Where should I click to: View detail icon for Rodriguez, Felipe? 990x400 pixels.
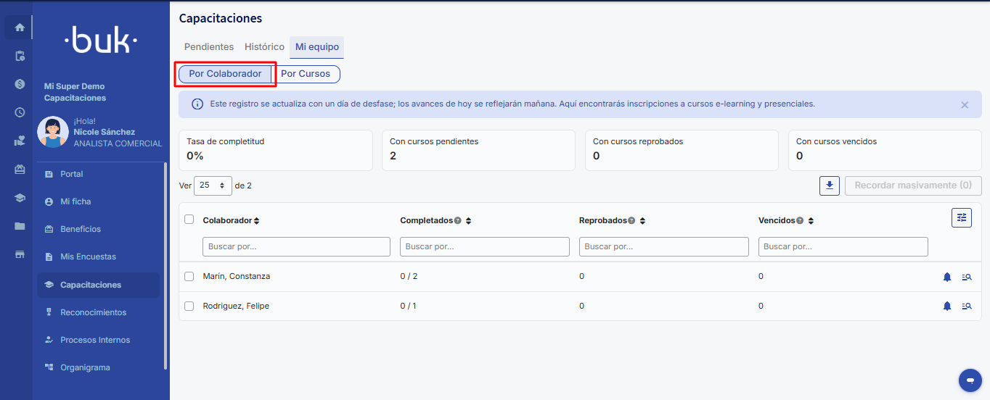(x=966, y=307)
